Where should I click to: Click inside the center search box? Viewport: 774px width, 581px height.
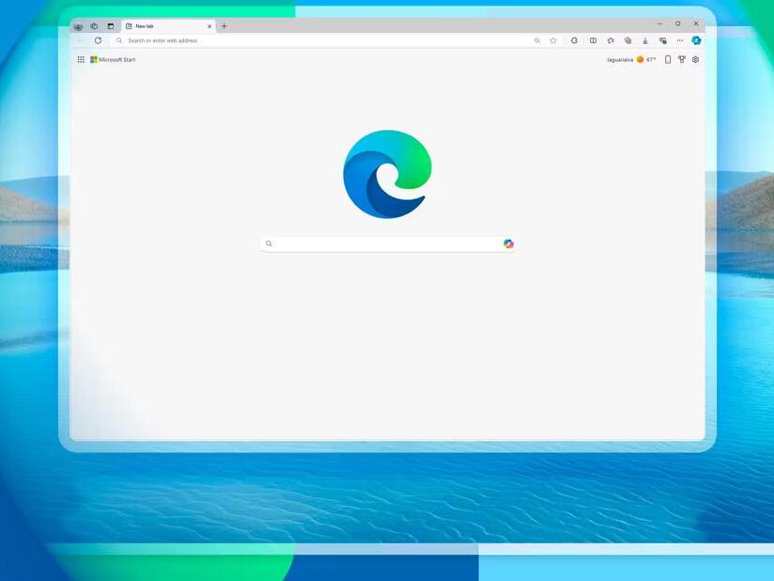point(376,243)
